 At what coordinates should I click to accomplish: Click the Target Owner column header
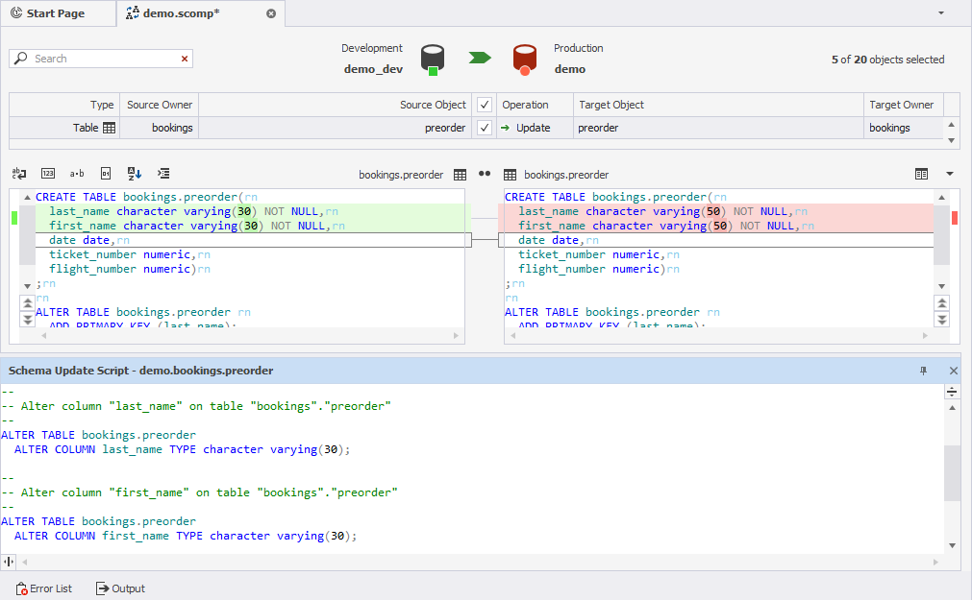(x=904, y=105)
